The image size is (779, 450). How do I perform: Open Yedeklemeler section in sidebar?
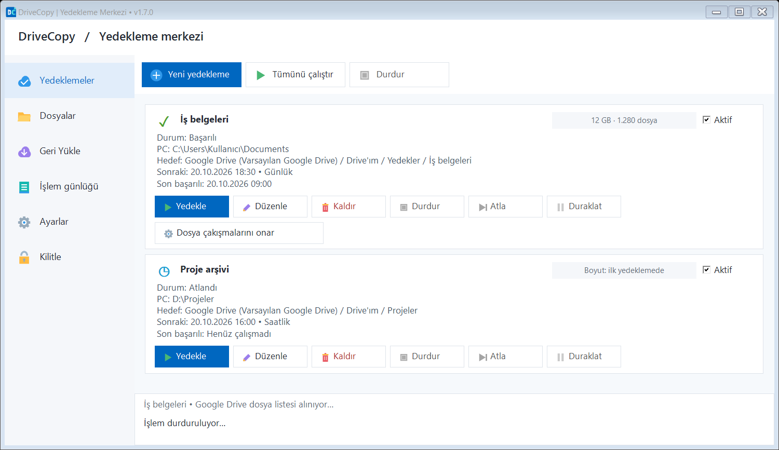click(70, 80)
